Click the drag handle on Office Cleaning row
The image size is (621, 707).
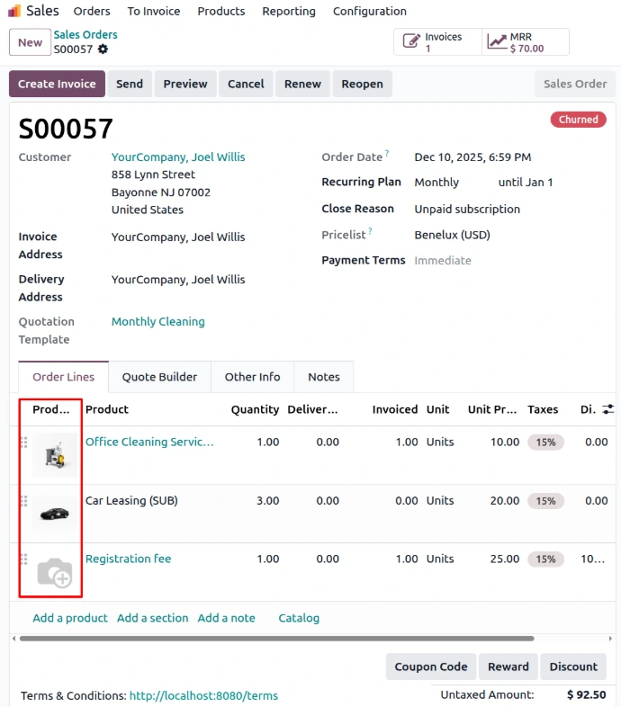[23, 443]
